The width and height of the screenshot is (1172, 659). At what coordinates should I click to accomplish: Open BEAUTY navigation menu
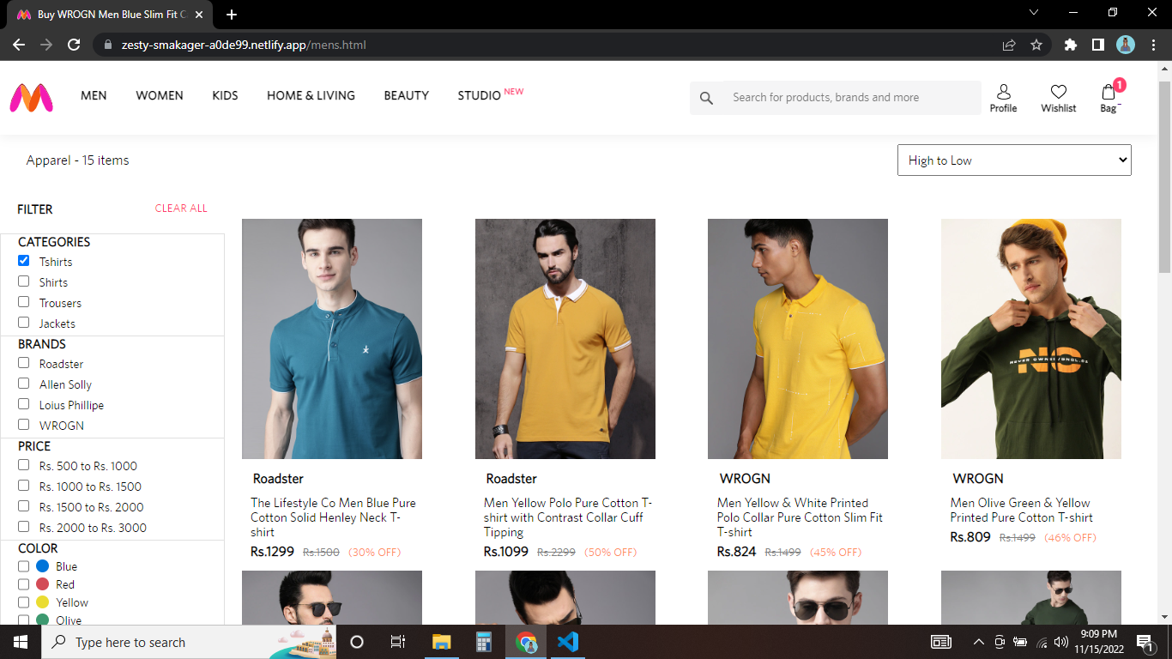tap(407, 95)
